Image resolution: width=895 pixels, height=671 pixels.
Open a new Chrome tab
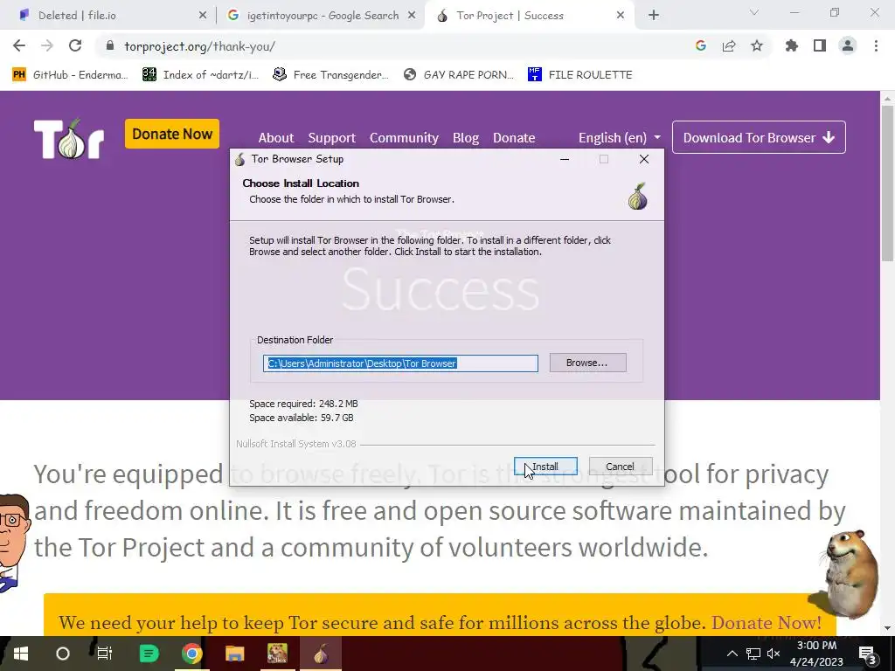coord(654,16)
